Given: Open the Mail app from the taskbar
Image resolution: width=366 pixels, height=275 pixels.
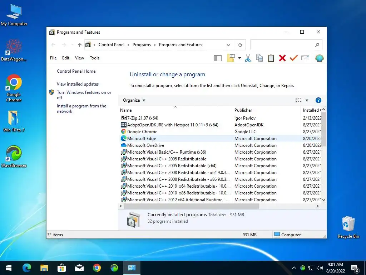Looking at the screenshot, I should (79, 268).
